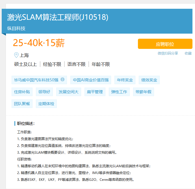This screenshot has width=195, height=189.
Task: Click line about 搭建激光定位真值系统
Action: pyautogui.click(x=64, y=145)
